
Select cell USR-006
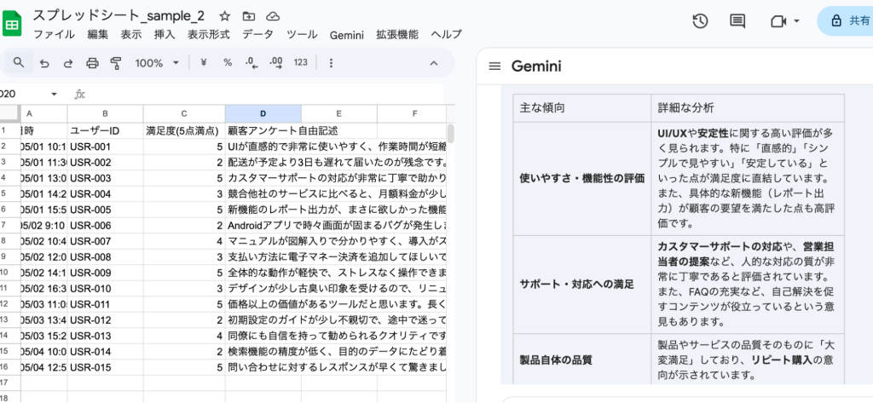point(105,226)
